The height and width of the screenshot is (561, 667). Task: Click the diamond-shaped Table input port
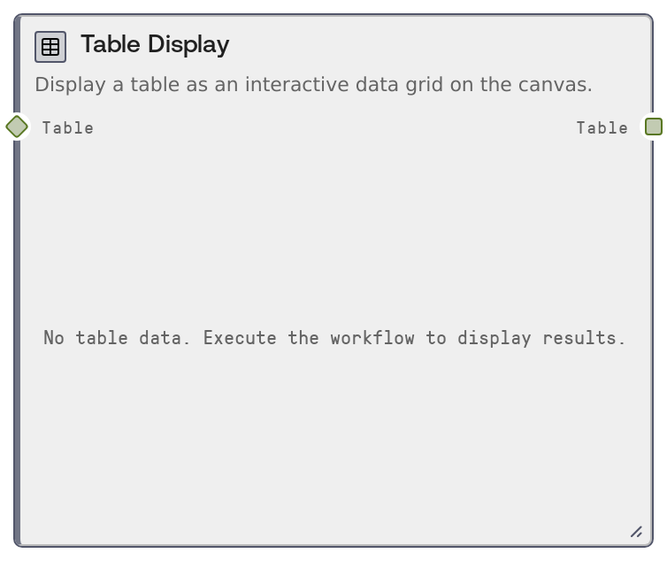coord(17,127)
